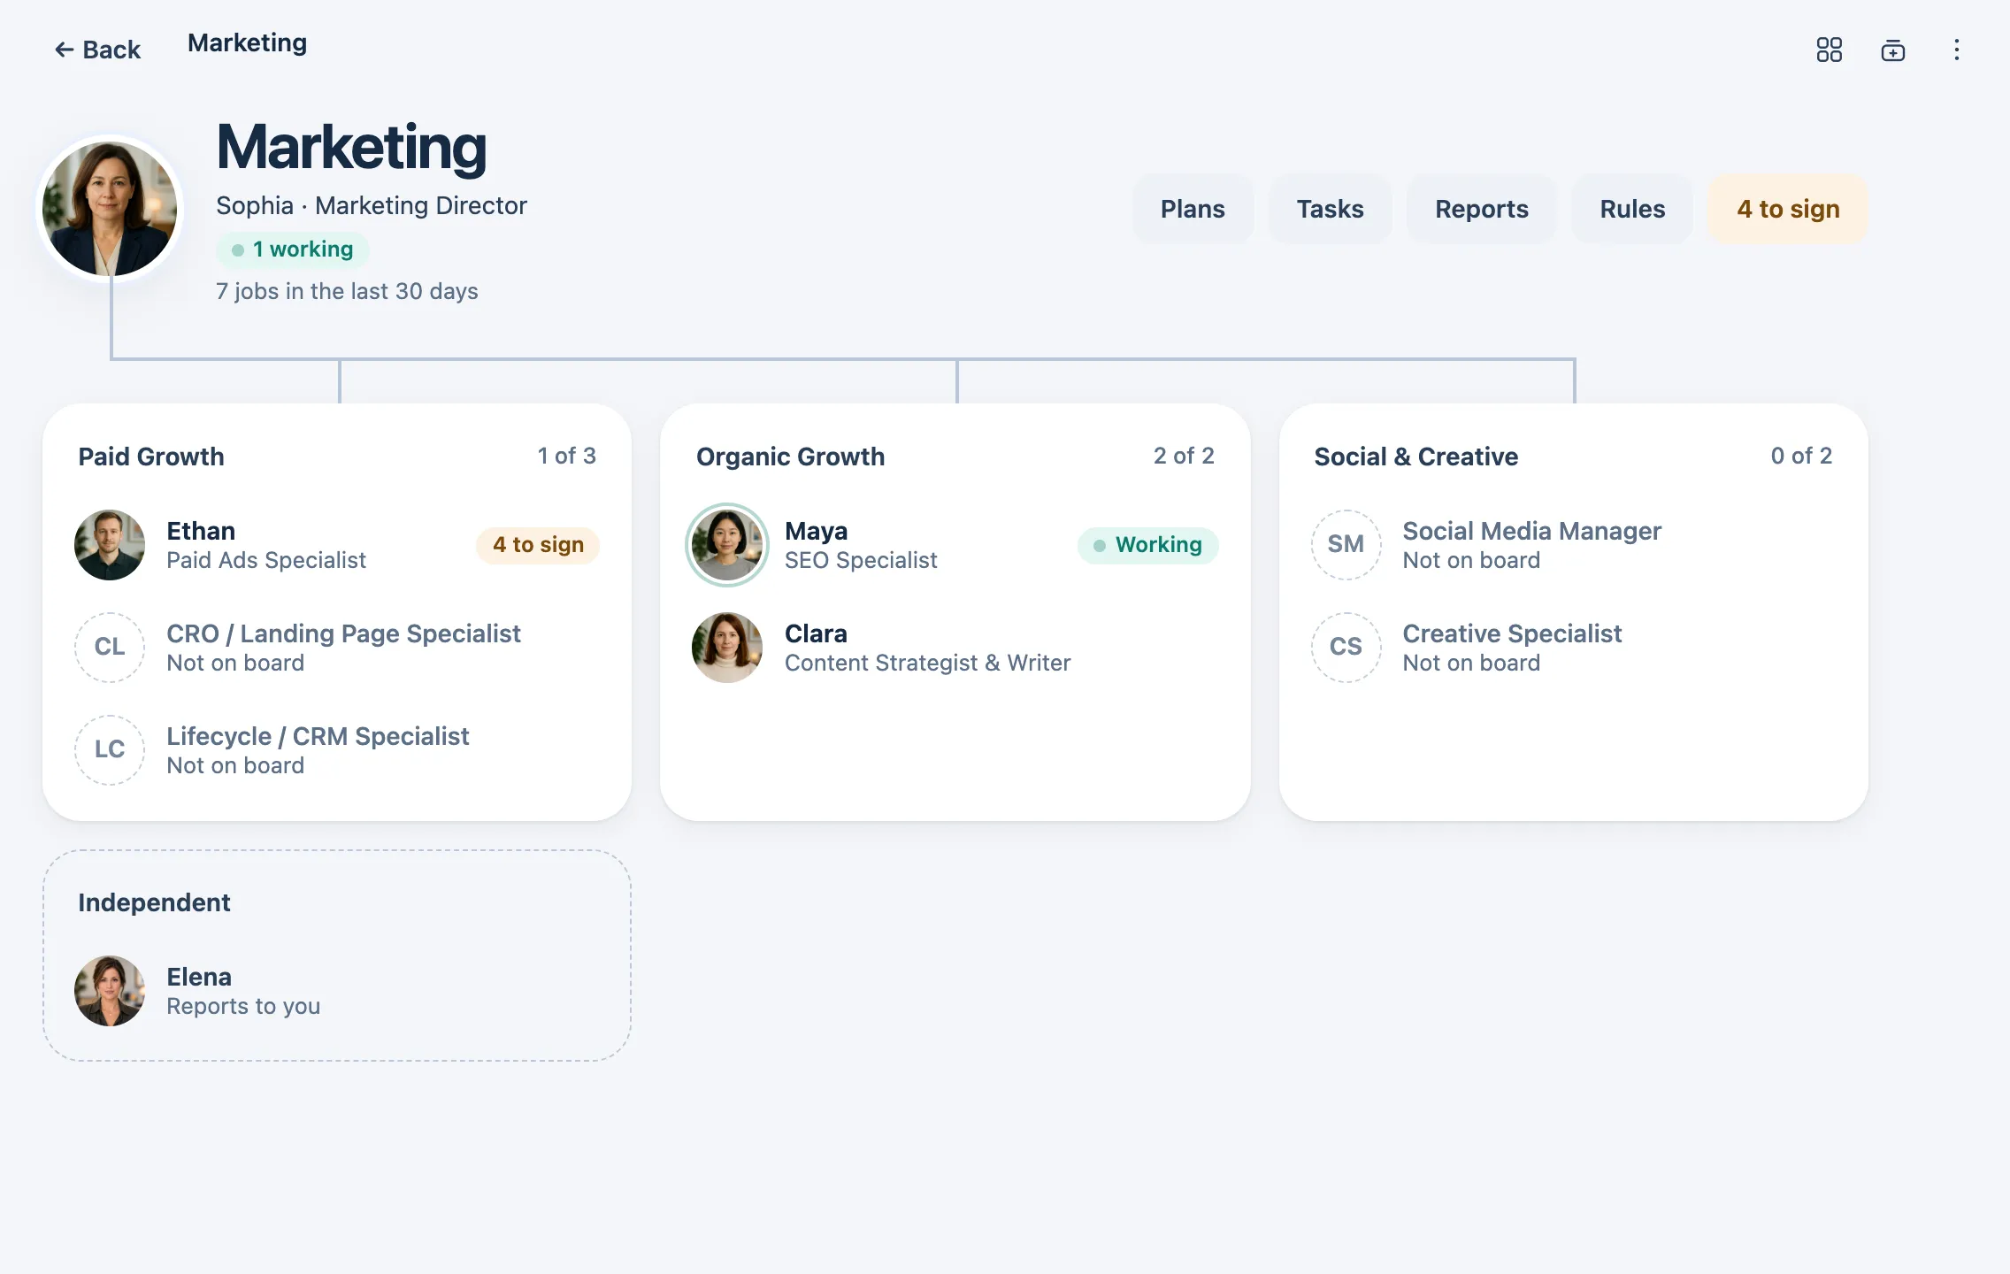Click Ethan's avatar photo
This screenshot has height=1274, width=2010.
point(110,545)
